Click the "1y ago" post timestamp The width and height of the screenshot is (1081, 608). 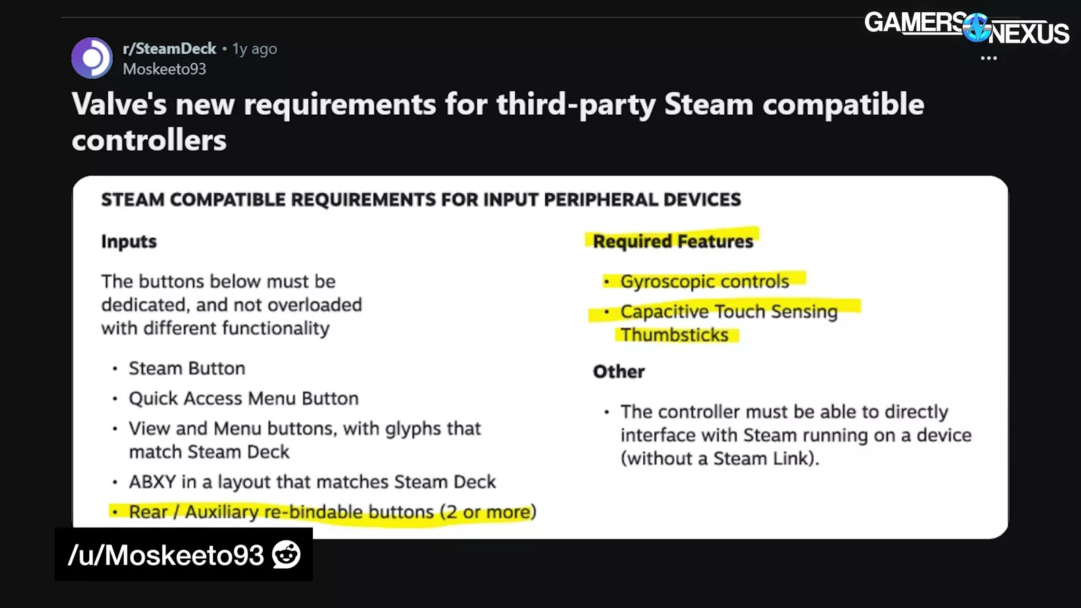[255, 49]
